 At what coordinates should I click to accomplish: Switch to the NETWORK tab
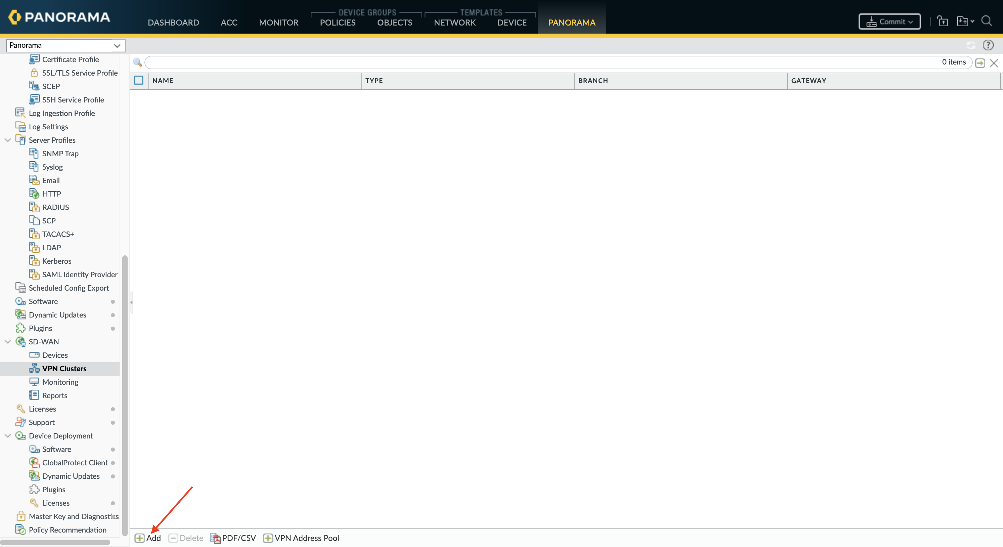[454, 22]
